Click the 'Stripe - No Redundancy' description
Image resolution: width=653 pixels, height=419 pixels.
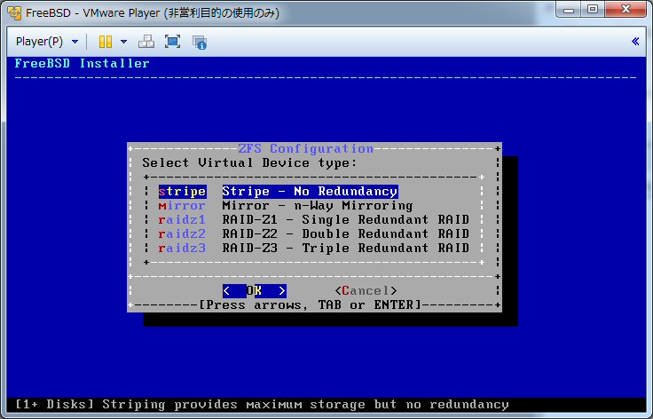[311, 191]
